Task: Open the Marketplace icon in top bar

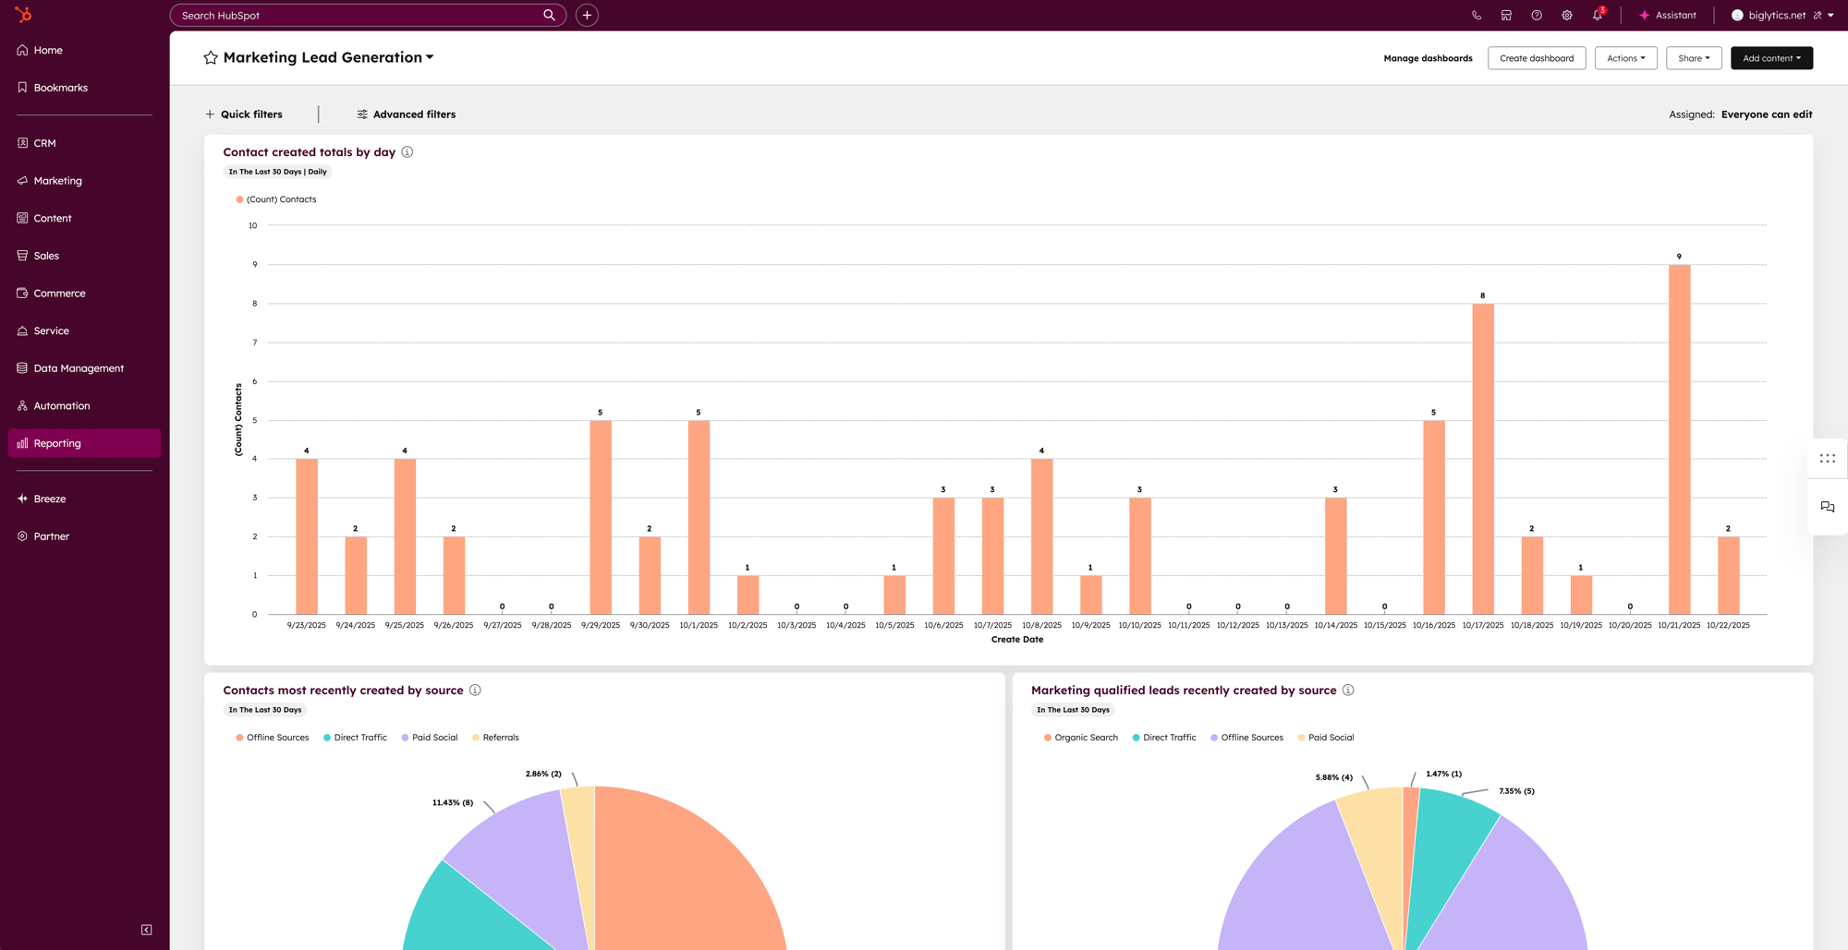Action: [x=1506, y=15]
